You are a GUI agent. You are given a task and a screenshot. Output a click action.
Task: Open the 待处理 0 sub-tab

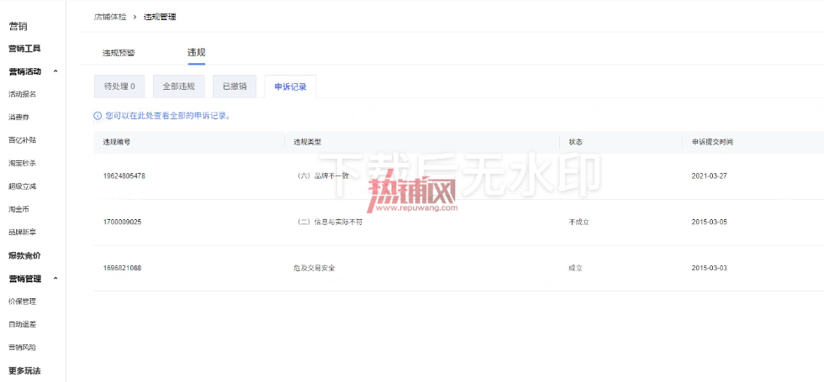[x=119, y=86]
